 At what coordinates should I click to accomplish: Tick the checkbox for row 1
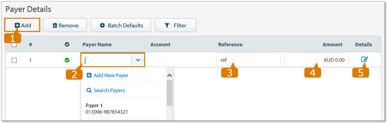[x=14, y=60]
